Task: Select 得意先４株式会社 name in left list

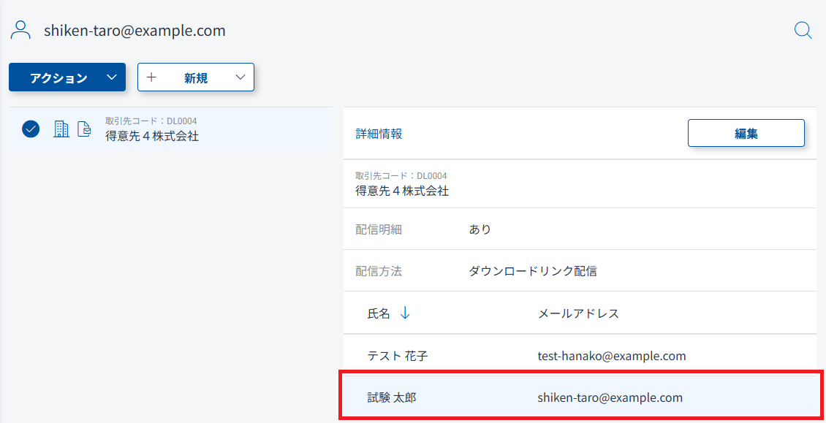Action: (x=152, y=136)
